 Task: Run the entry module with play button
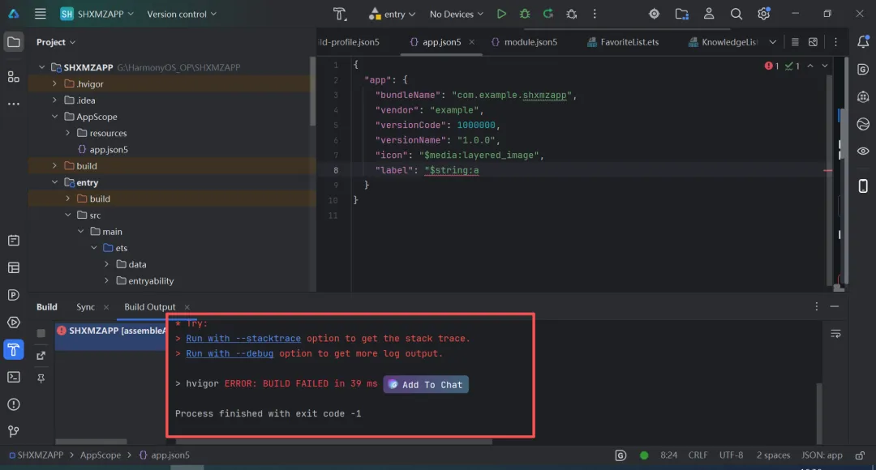click(501, 14)
